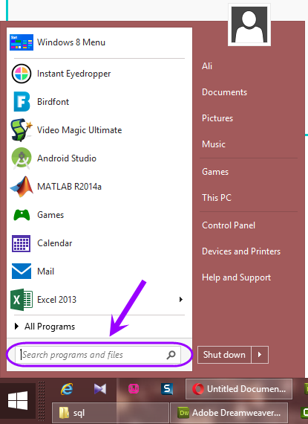This screenshot has height=424, width=308.
Task: Open the Ali user folder
Action: 207,66
